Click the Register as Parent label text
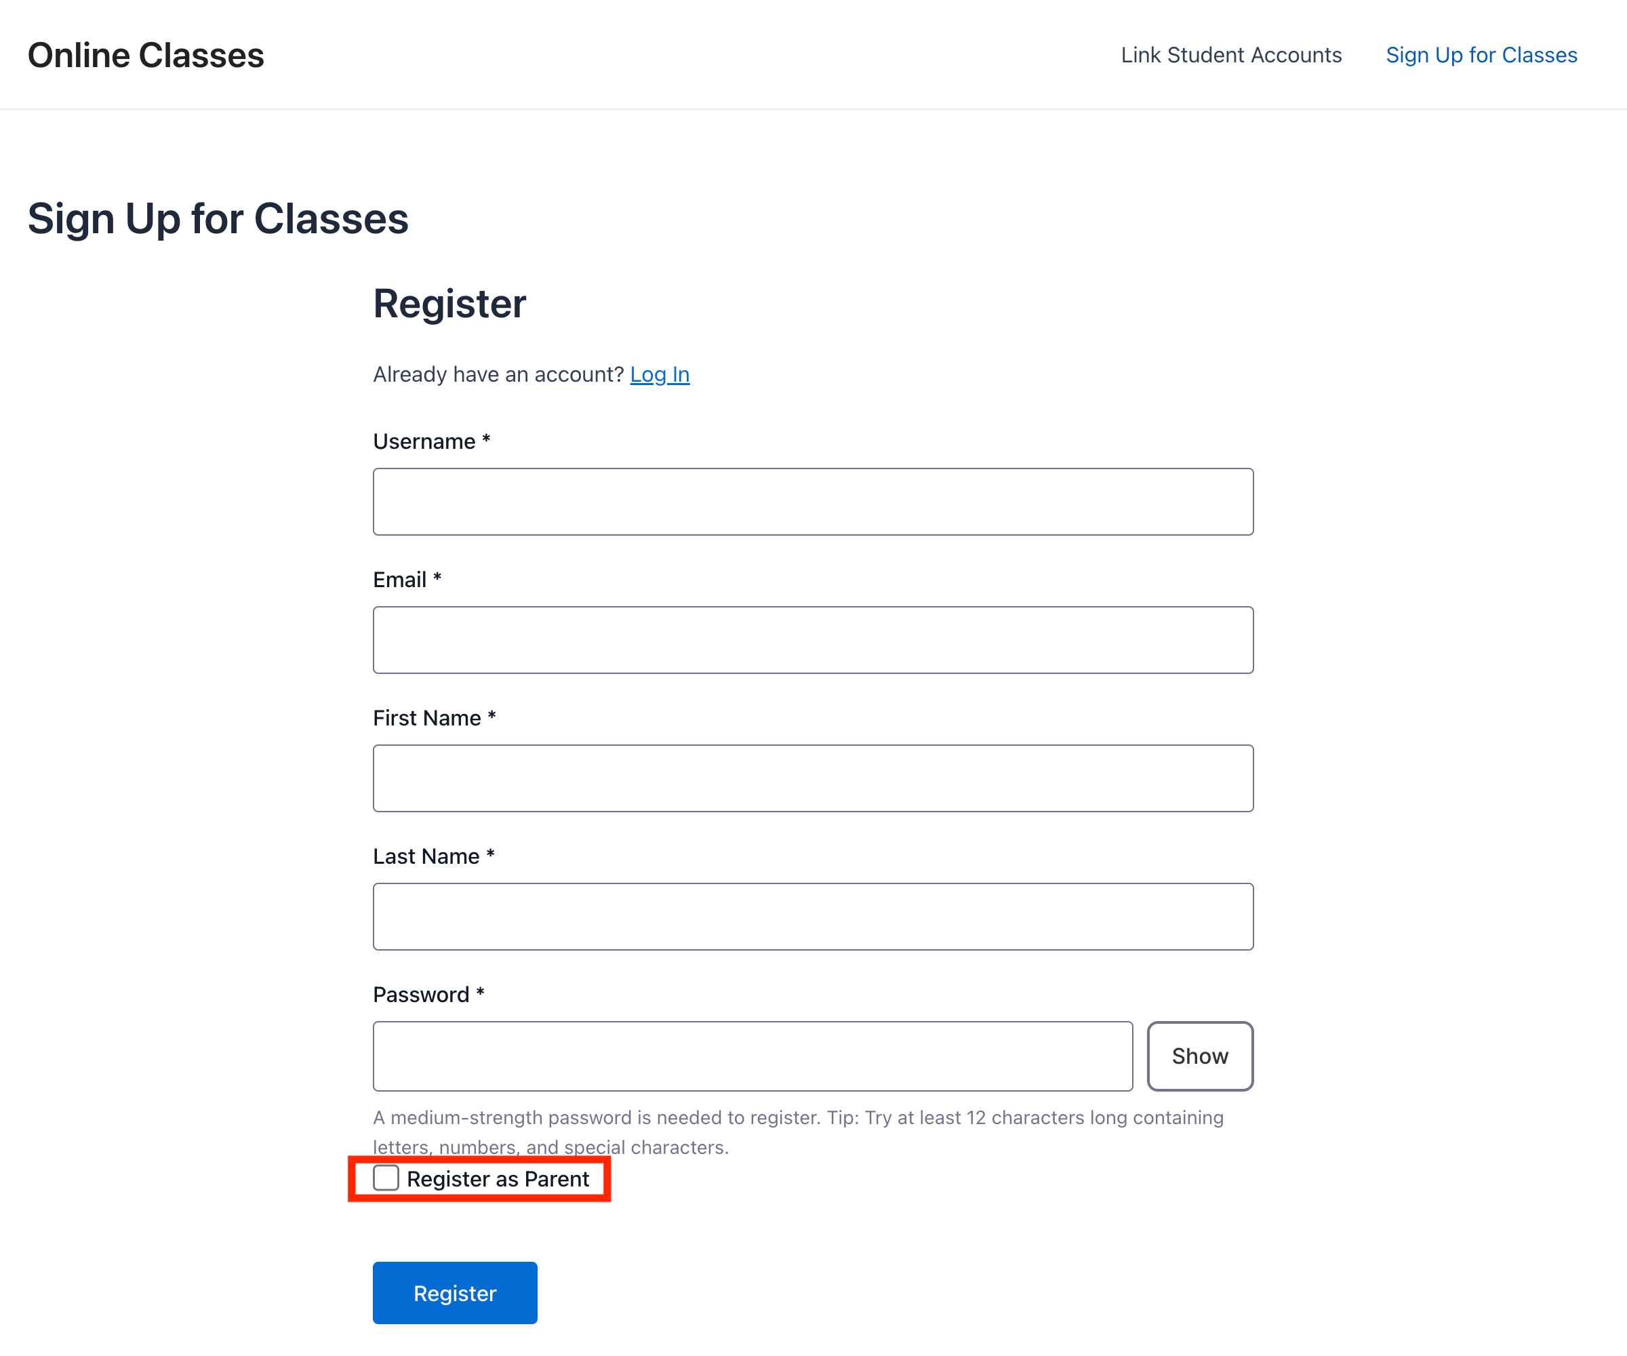 coord(498,1178)
